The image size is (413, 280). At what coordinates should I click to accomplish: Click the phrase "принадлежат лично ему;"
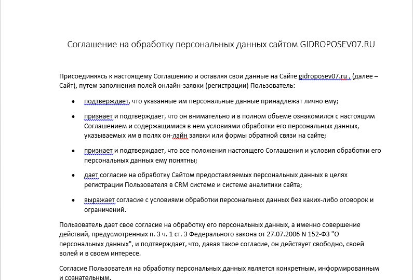(x=299, y=101)
